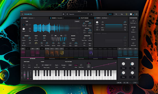The image size is (158, 94).
Task: Select the Env VCA modulation source
Action: point(47,52)
